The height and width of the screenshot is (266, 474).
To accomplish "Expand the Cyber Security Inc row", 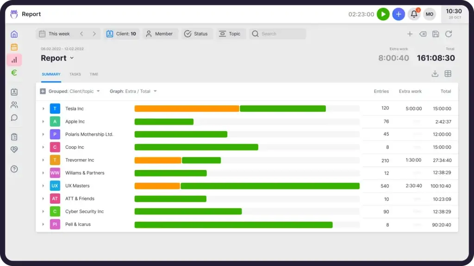I will point(43,212).
